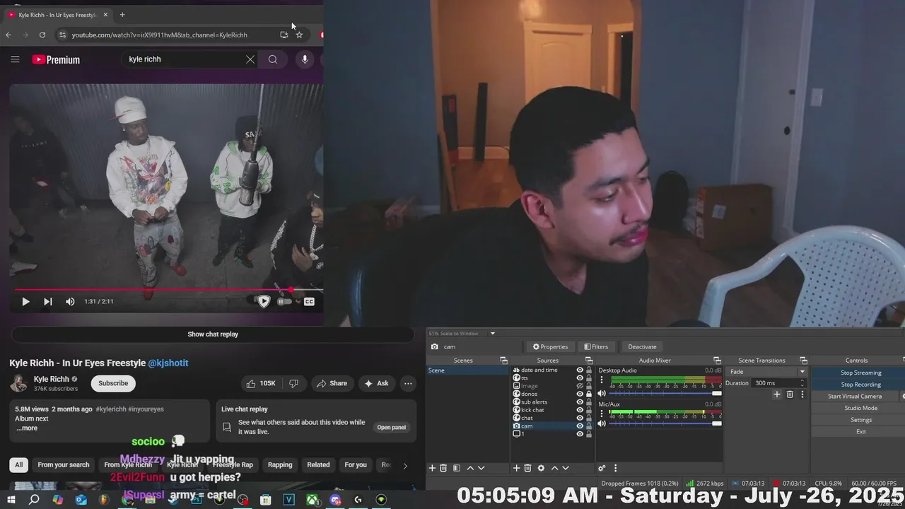Click the YouTube search magnifier button

(x=273, y=59)
